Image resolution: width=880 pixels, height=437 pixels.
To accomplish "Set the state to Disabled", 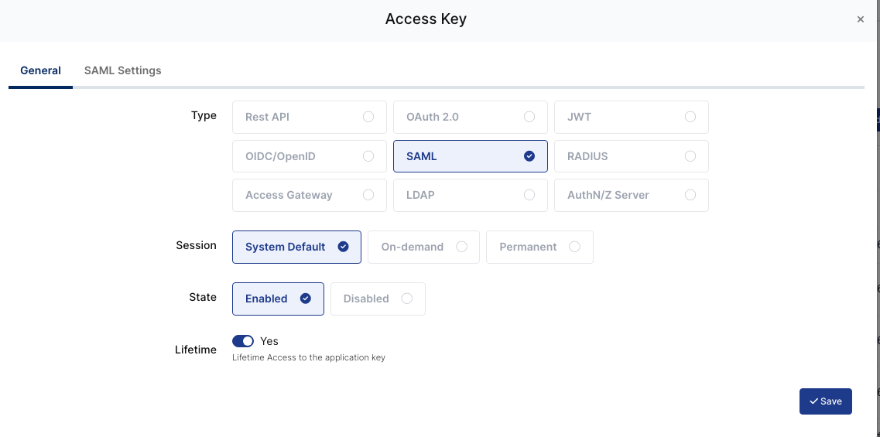I will tap(377, 299).
